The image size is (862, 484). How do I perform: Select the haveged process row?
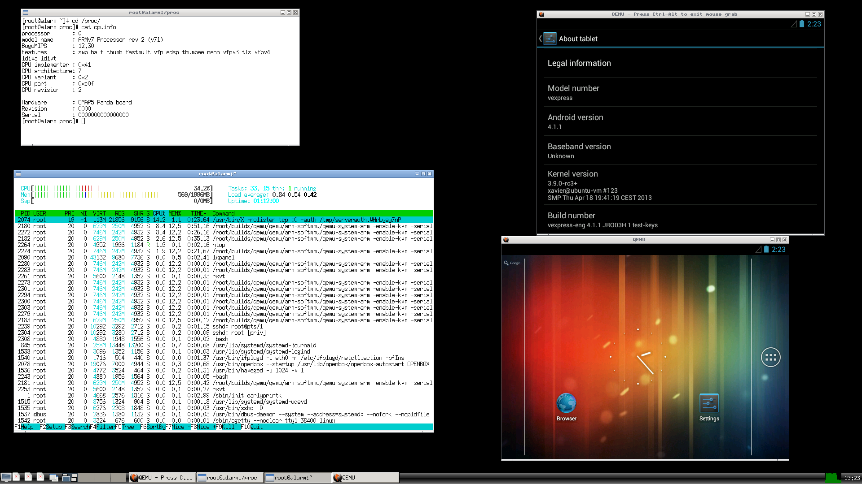[x=224, y=371]
